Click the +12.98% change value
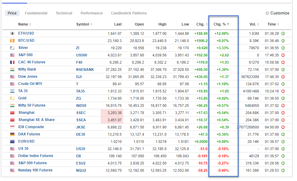The height and width of the screenshot is (181, 297). (x=222, y=34)
